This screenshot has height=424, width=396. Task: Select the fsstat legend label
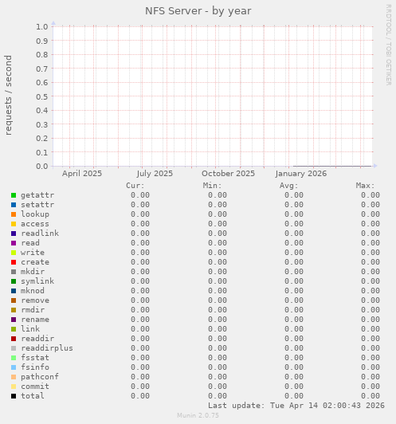click(35, 358)
